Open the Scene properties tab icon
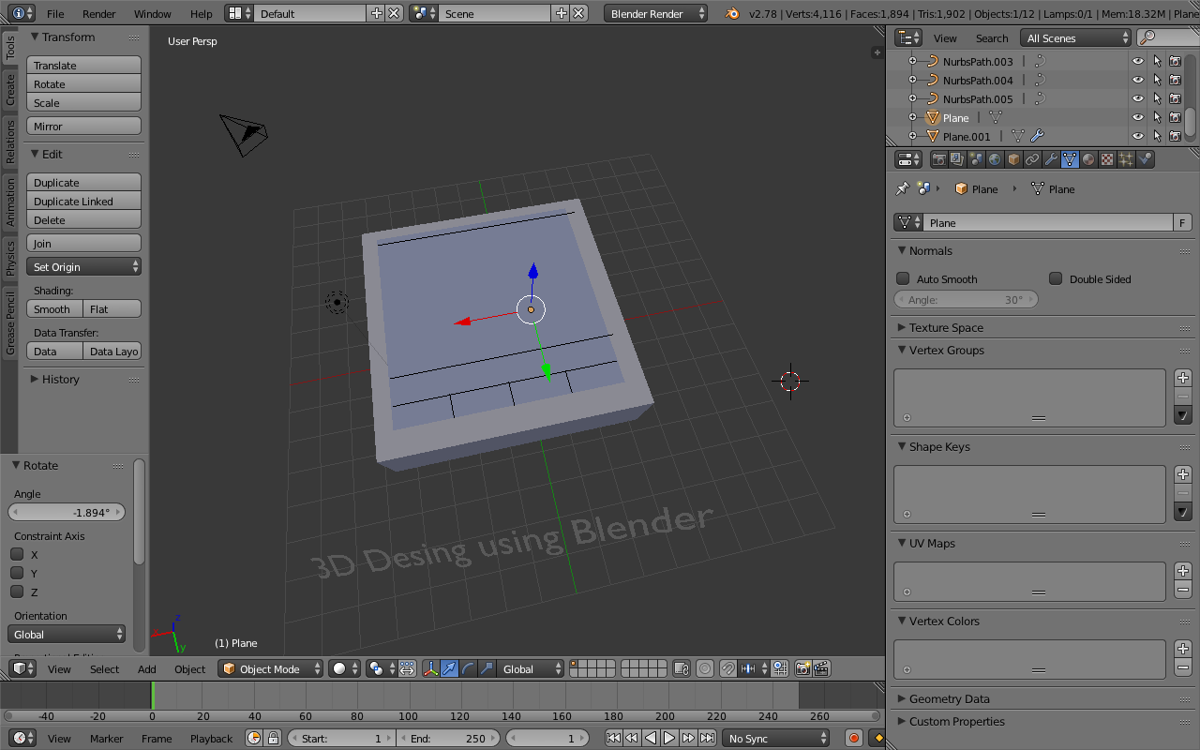The image size is (1200, 750). pyautogui.click(x=975, y=159)
